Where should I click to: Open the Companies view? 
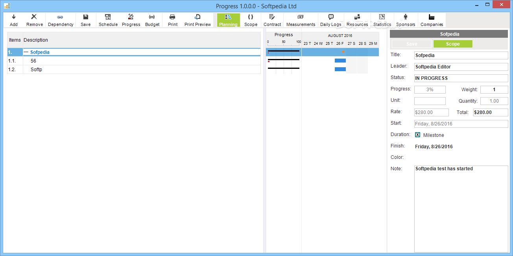[x=432, y=20]
